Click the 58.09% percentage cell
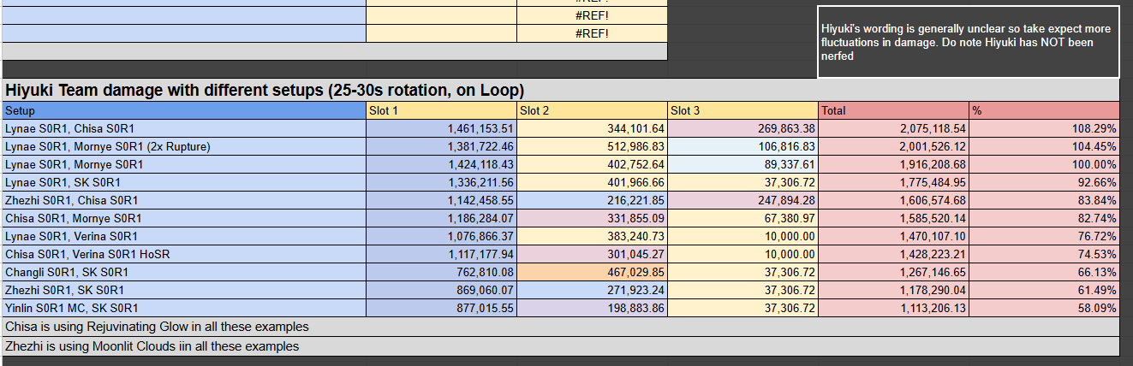The width and height of the screenshot is (1133, 366). click(1044, 308)
